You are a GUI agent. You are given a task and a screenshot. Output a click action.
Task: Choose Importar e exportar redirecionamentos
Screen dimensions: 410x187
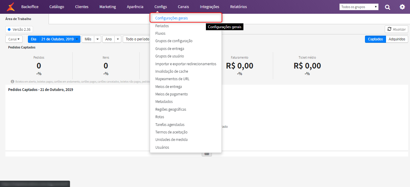point(186,64)
